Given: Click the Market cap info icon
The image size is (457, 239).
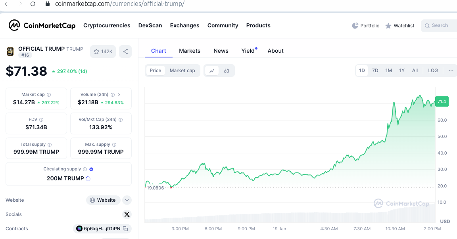Looking at the screenshot, I should point(49,95).
